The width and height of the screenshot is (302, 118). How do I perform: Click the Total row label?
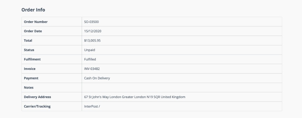[x=28, y=40]
